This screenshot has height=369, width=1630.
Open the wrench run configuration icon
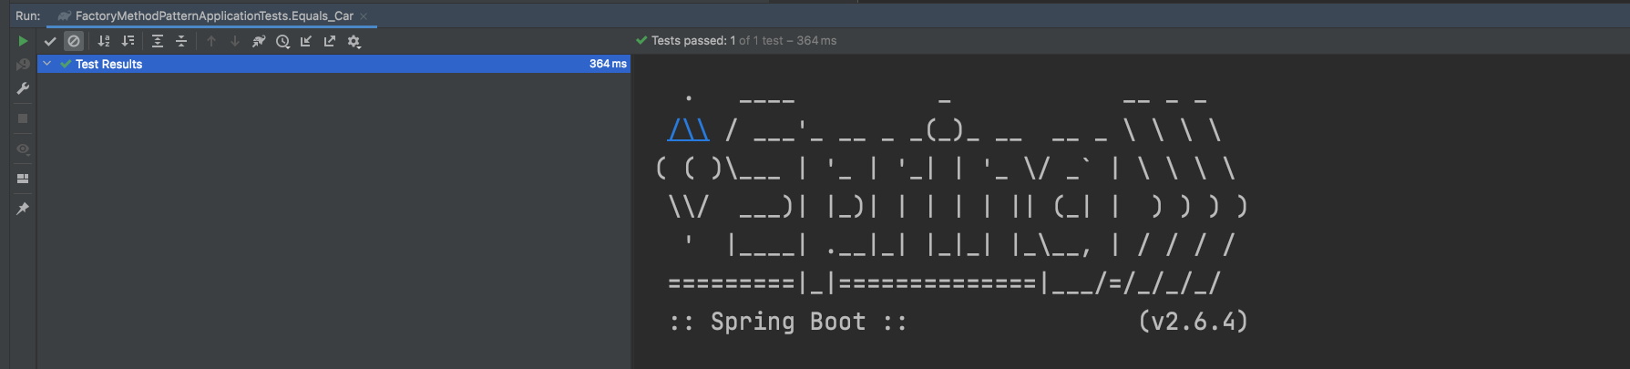[23, 88]
